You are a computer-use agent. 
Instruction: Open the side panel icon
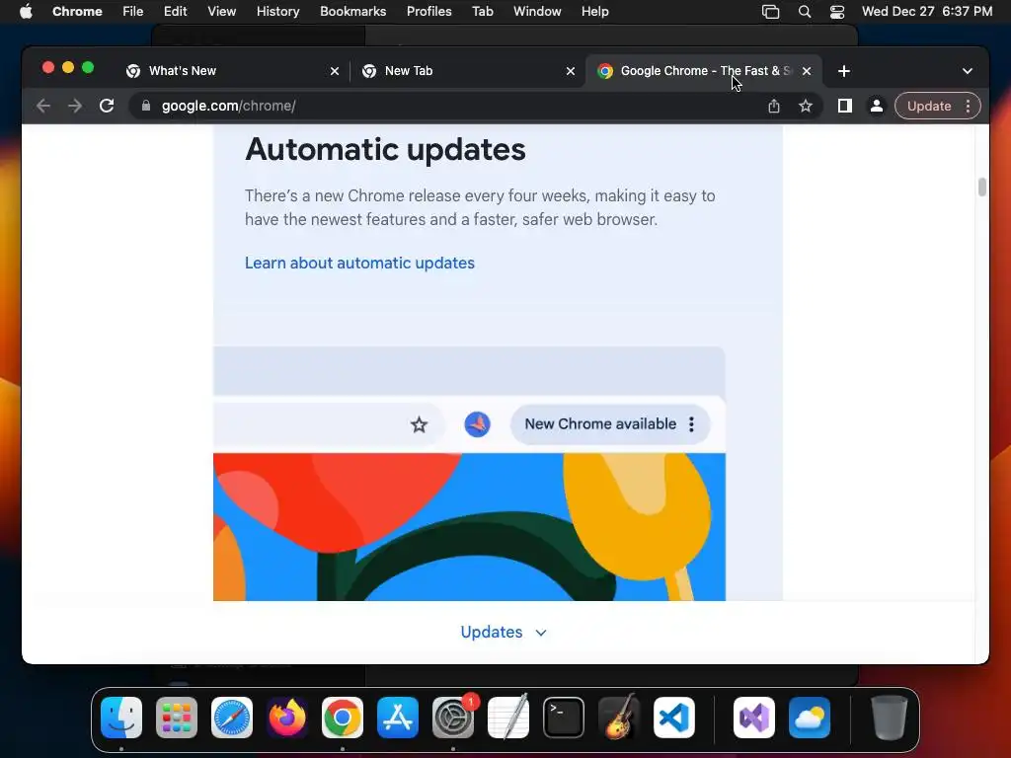[845, 106]
